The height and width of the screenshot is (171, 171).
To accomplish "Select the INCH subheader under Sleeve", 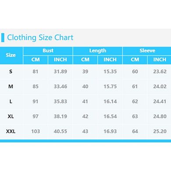I will click(x=160, y=60).
